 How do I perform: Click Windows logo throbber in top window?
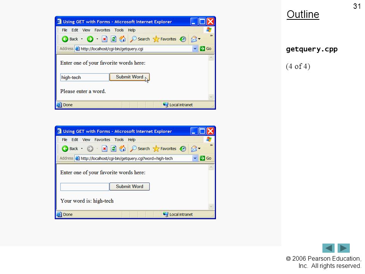tap(209, 30)
